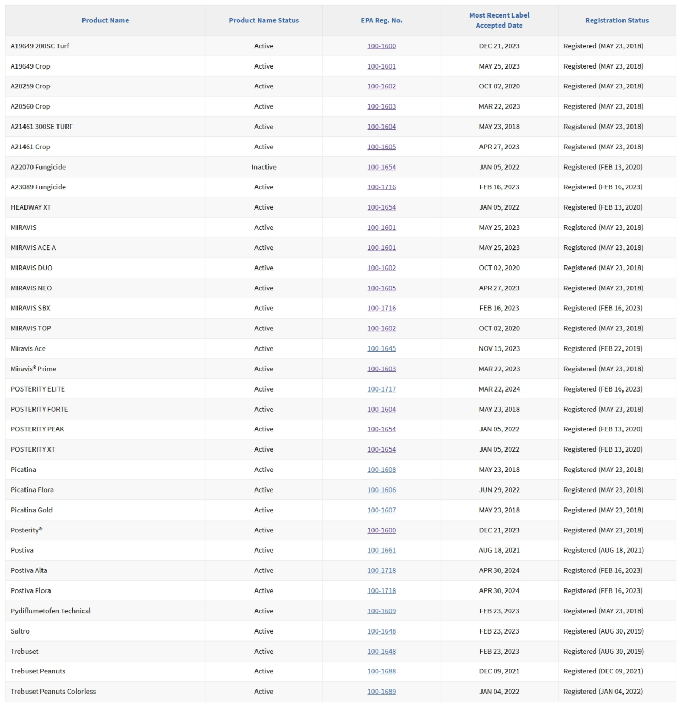Open link 100-1602 in MIRAVIS TOP row

point(381,328)
